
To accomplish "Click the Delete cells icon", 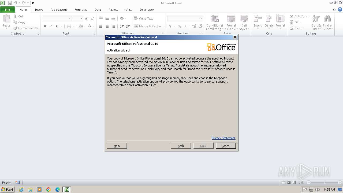I will (269, 18).
